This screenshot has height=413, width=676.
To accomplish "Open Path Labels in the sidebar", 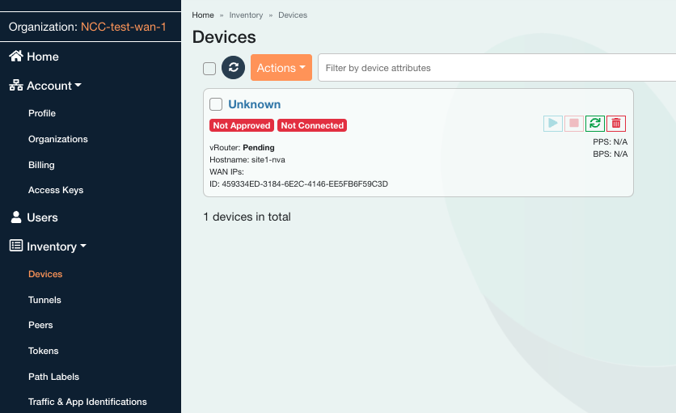I will pyautogui.click(x=53, y=377).
